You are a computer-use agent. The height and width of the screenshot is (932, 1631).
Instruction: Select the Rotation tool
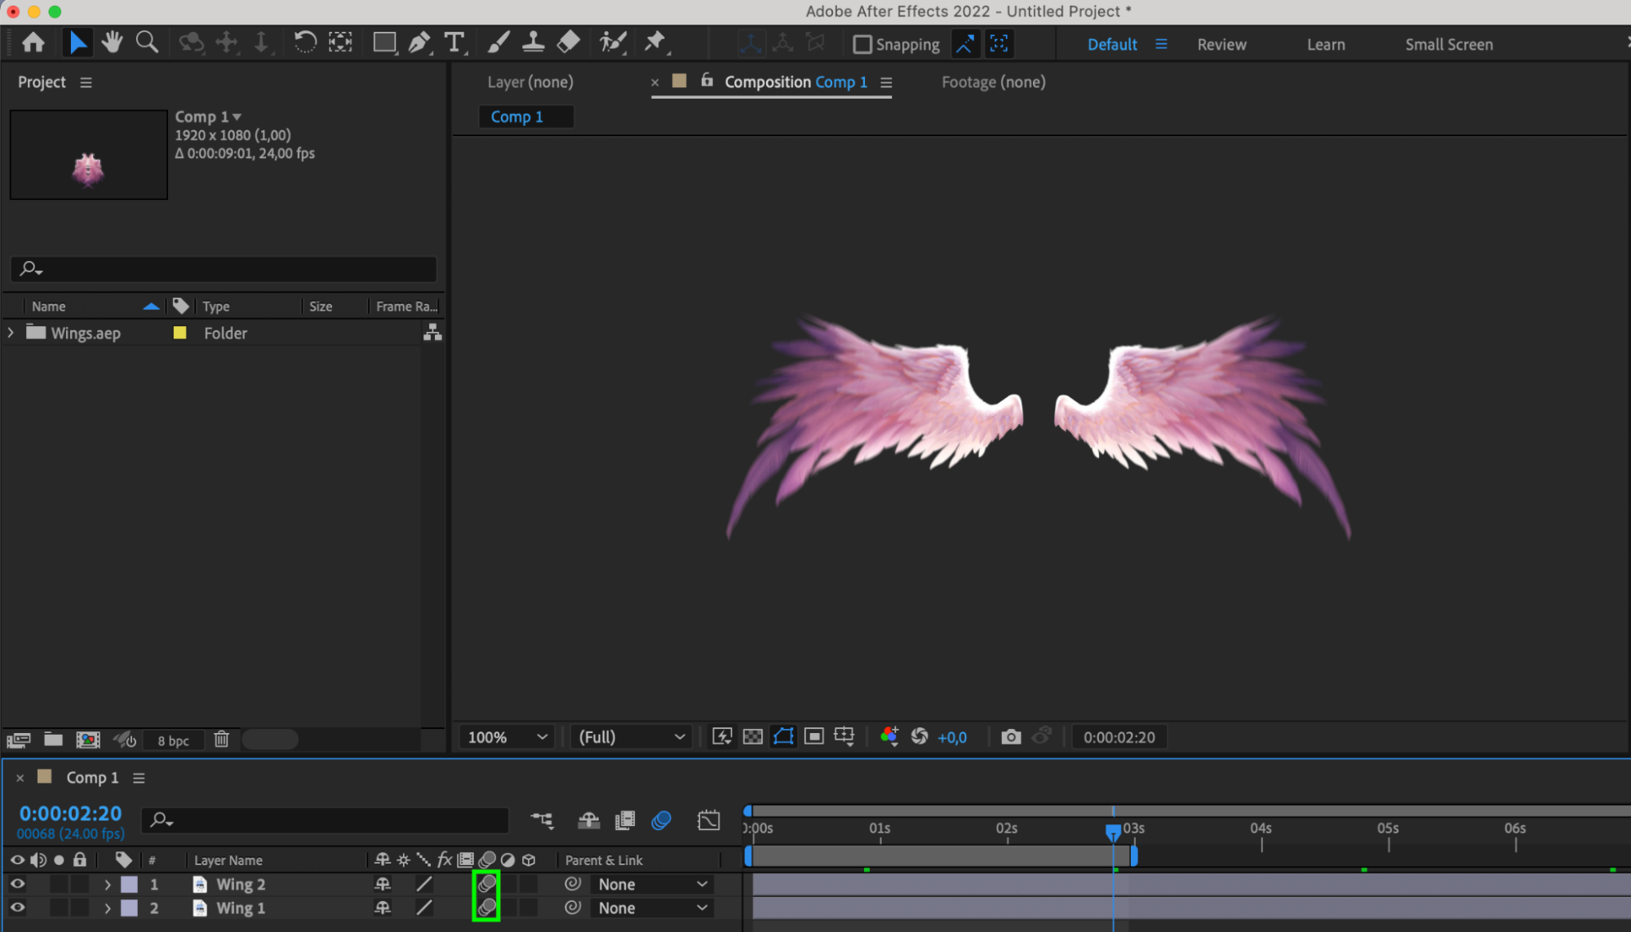(304, 42)
